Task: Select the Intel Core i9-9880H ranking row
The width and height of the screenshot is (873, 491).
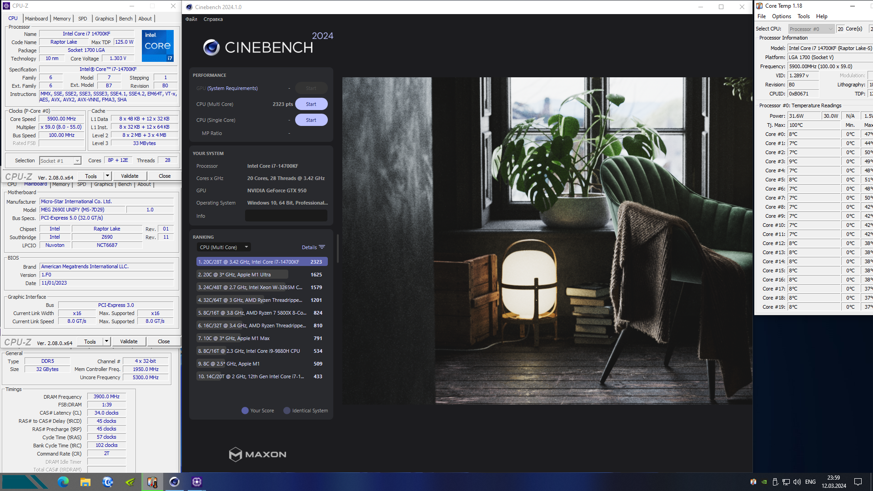Action: [x=262, y=351]
